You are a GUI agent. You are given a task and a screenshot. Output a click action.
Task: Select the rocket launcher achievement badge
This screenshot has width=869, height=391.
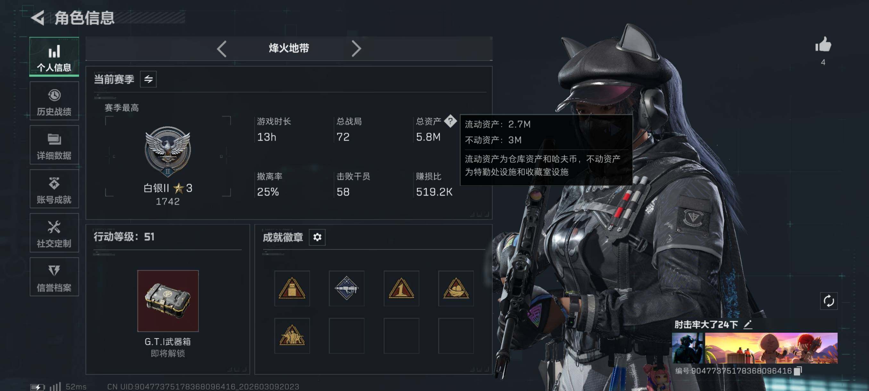(x=346, y=288)
